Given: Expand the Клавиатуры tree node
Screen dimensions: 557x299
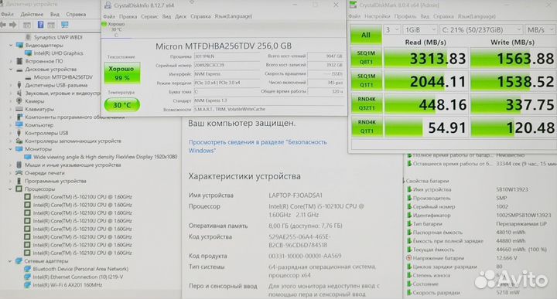Looking at the screenshot, I should click(x=10, y=109).
